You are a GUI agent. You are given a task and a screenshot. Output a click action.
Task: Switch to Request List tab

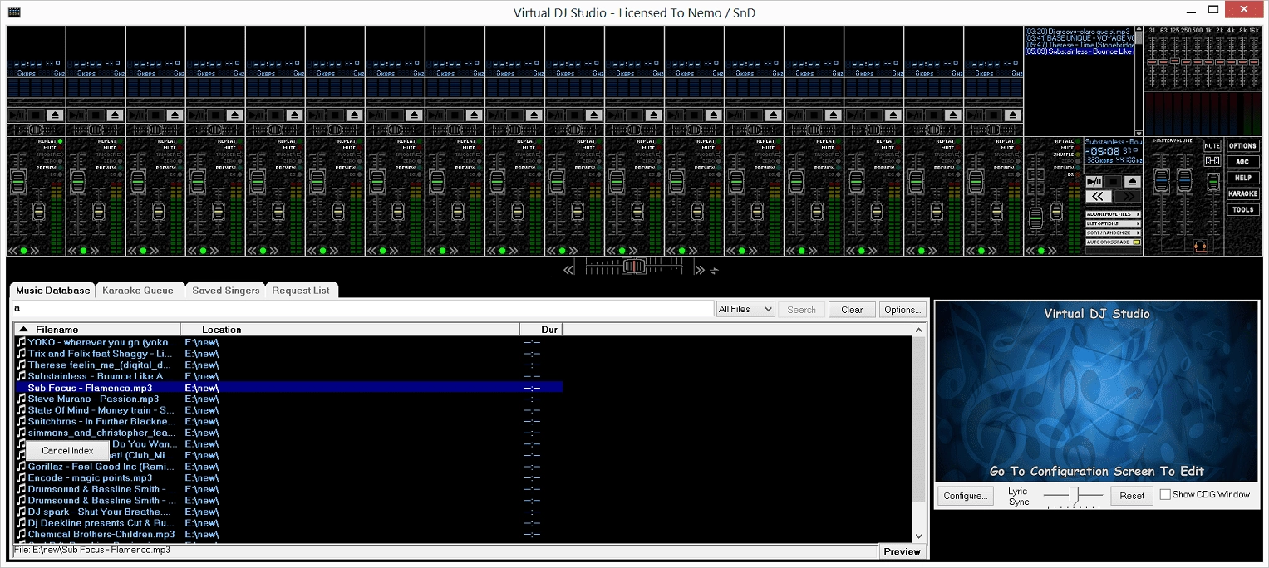pyautogui.click(x=301, y=291)
